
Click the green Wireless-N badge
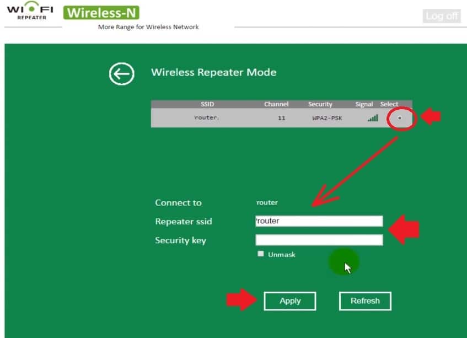click(x=101, y=13)
